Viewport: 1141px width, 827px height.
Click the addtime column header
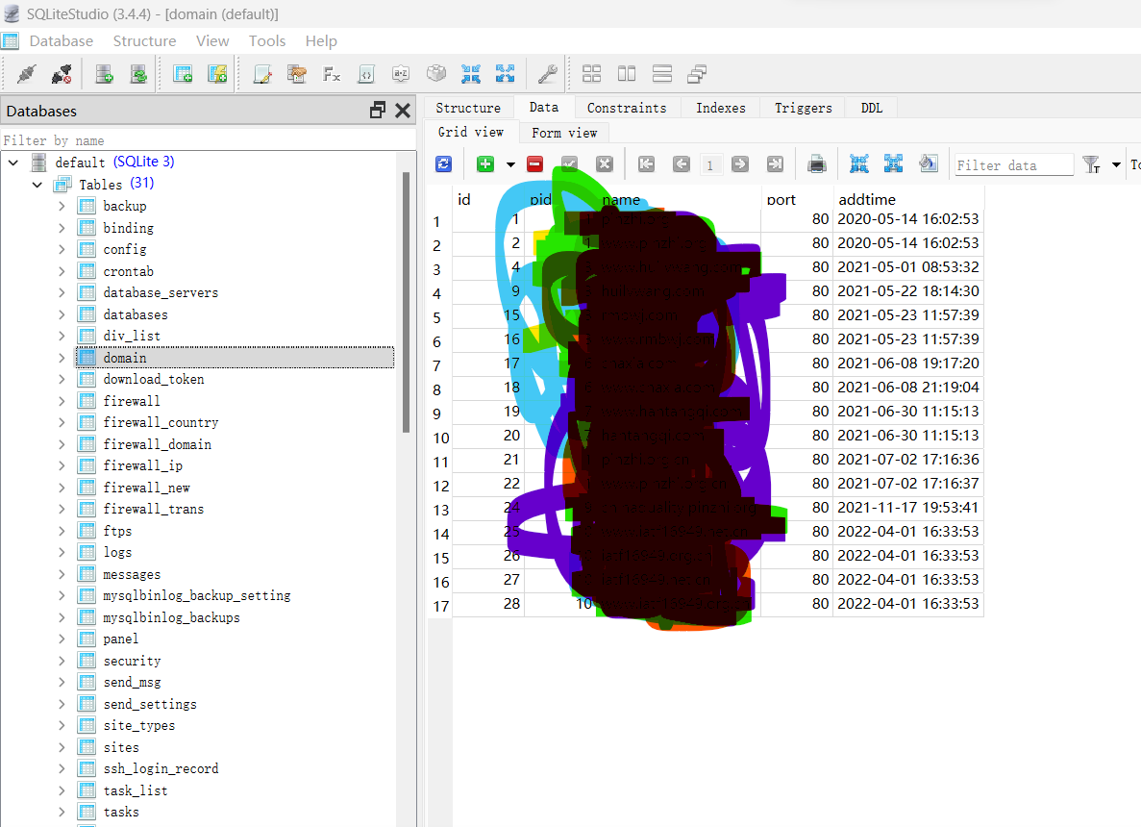pyautogui.click(x=907, y=199)
